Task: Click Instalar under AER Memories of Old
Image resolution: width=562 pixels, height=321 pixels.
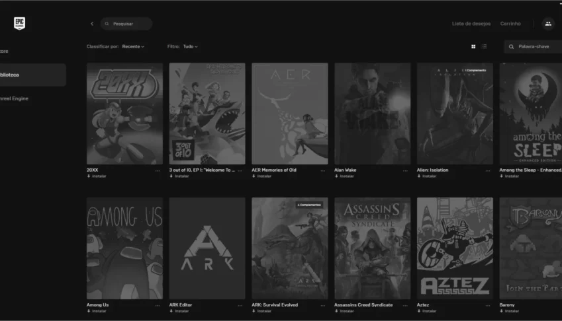Action: pyautogui.click(x=261, y=176)
